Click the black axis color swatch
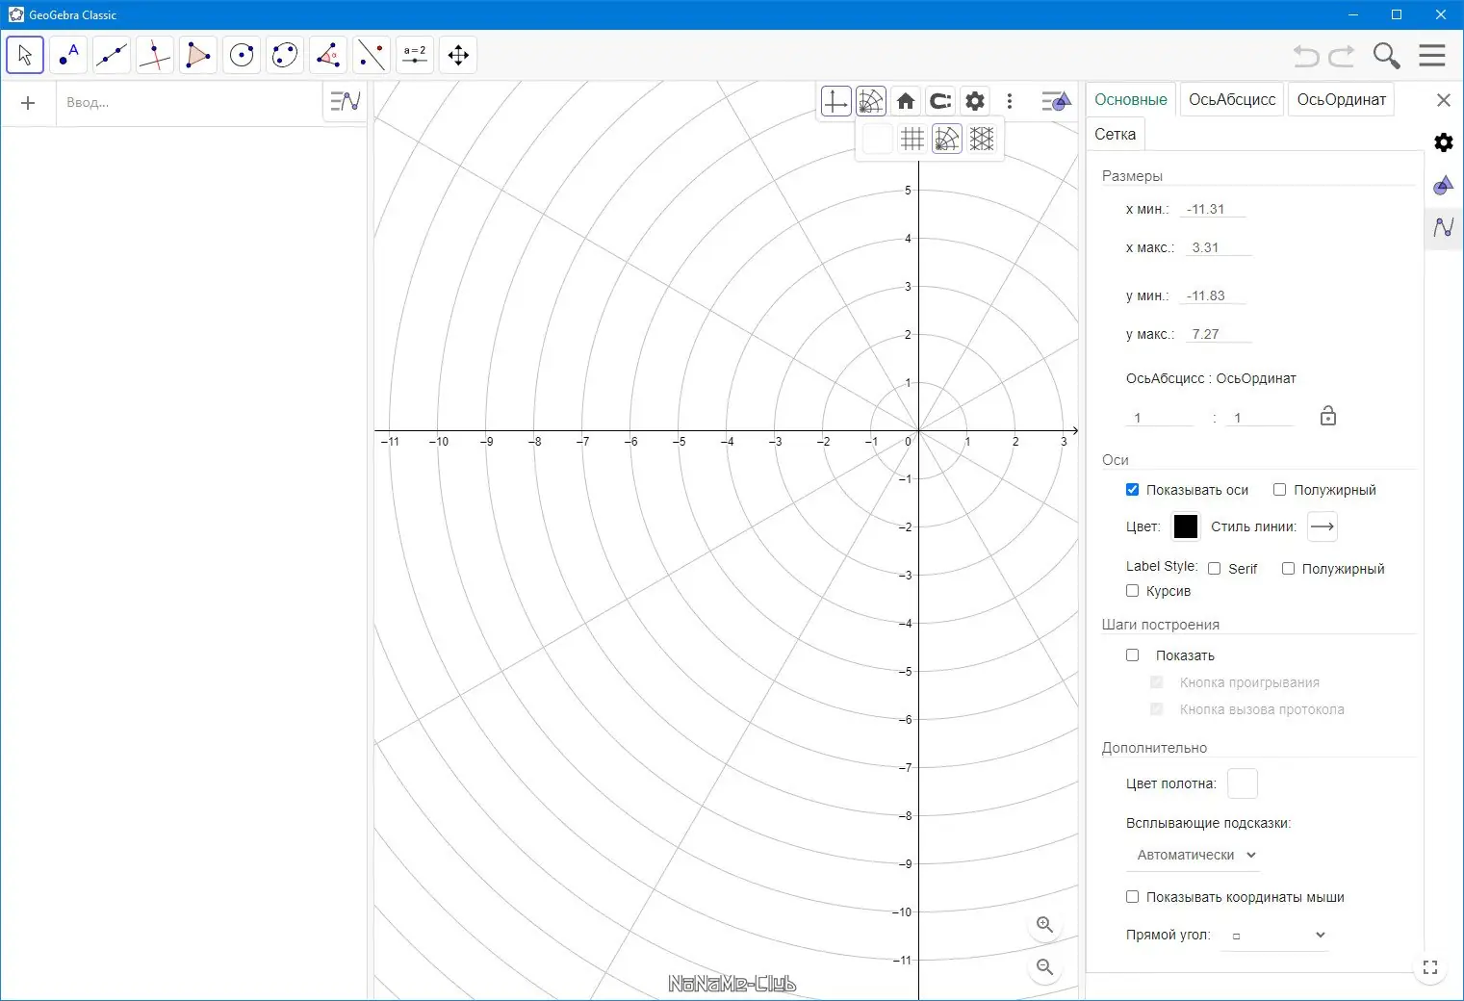The height and width of the screenshot is (1001, 1464). pos(1186,526)
